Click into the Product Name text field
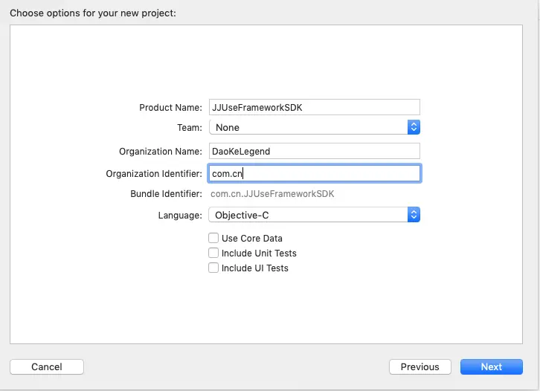 coord(315,107)
